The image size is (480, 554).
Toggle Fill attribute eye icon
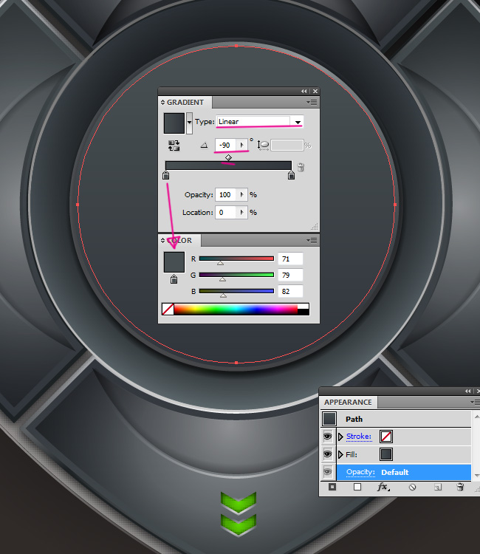[327, 454]
